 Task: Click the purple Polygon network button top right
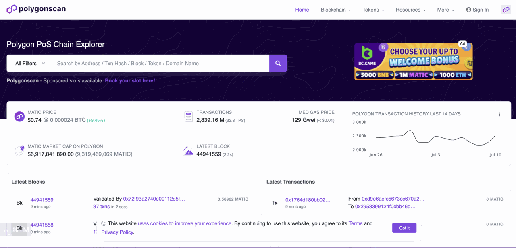(506, 9)
